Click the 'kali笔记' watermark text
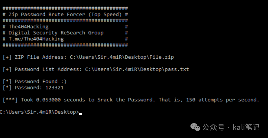The height and width of the screenshot is (138, 268). click(x=246, y=127)
